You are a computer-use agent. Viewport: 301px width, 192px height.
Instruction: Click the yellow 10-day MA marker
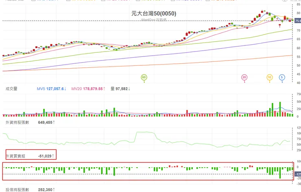(x=270, y=78)
